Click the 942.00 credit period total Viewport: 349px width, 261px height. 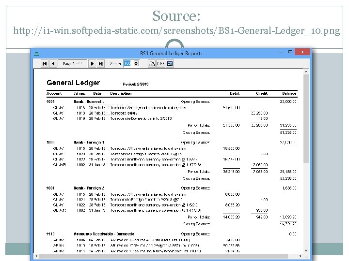(x=262, y=217)
